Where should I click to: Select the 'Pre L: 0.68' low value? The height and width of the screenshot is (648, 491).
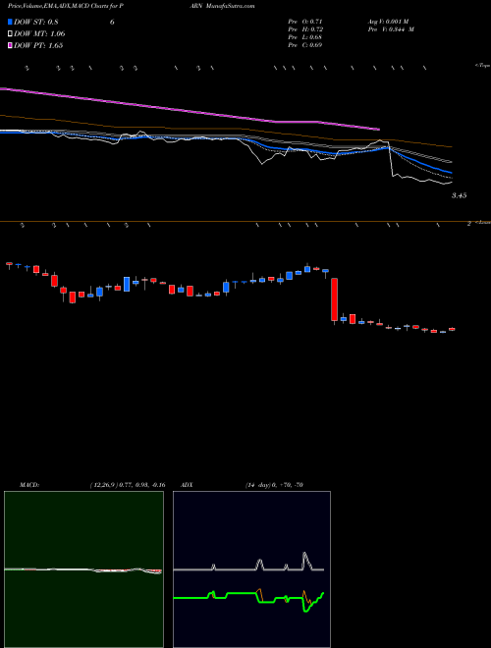click(x=305, y=37)
